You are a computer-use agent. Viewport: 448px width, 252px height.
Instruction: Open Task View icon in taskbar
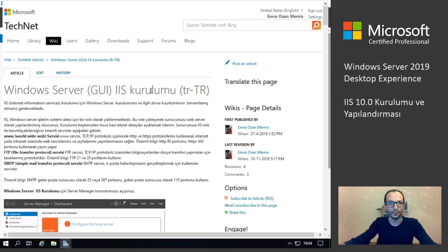tap(29, 243)
